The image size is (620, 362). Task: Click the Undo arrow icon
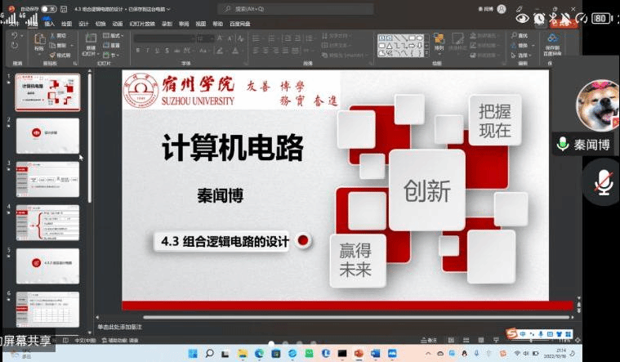point(15,38)
